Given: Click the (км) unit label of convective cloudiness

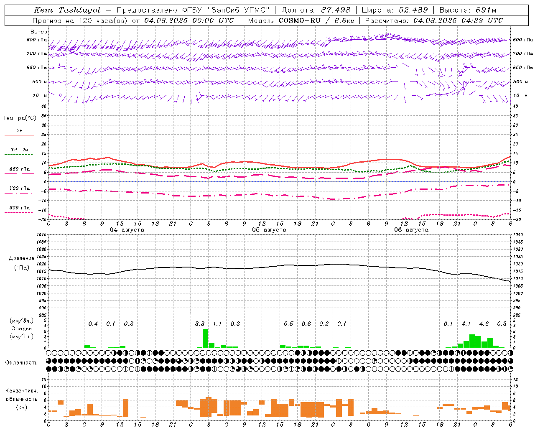Looking at the screenshot, I should (21, 407).
